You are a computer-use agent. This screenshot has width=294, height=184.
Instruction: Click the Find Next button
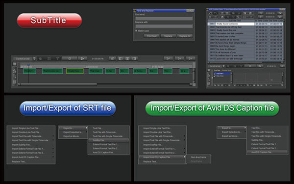pos(152,36)
